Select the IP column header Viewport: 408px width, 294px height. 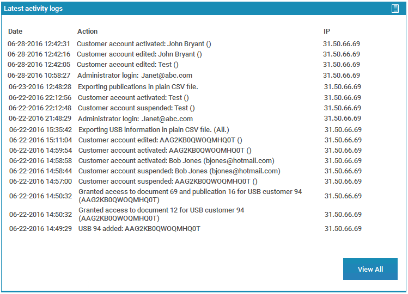(327, 32)
